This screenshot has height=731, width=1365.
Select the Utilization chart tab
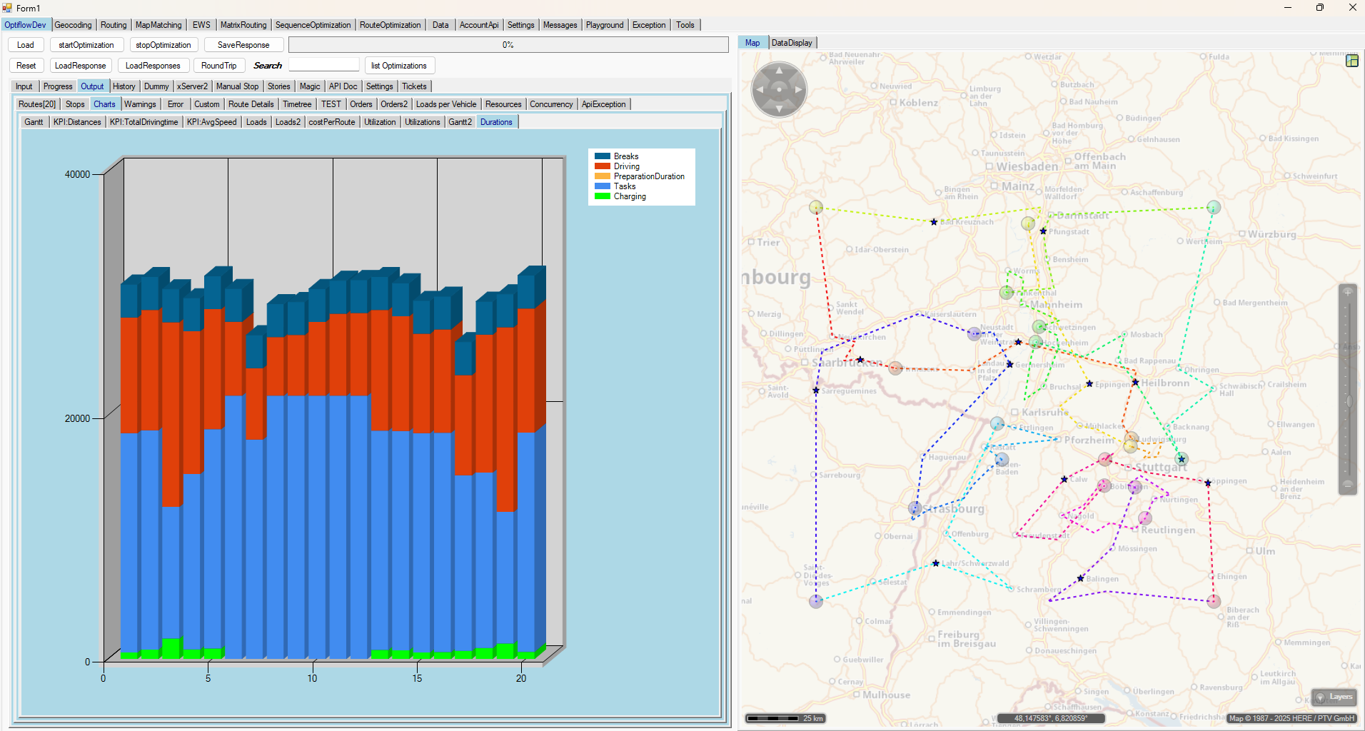coord(380,122)
